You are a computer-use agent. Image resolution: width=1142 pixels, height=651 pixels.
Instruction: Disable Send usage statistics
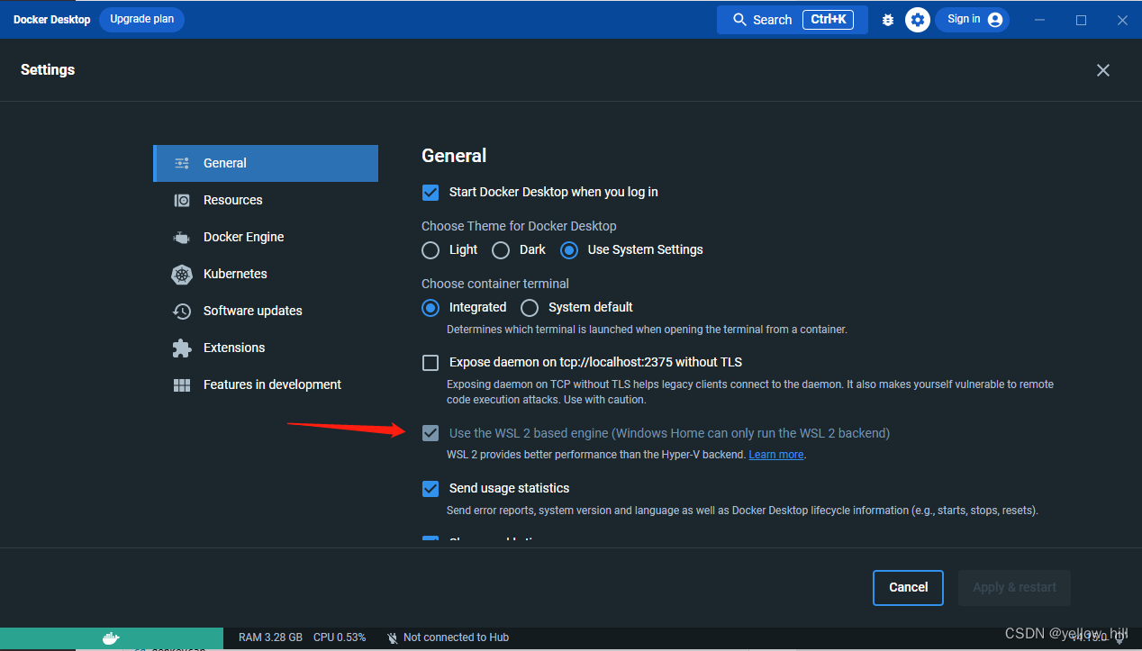tap(431, 488)
